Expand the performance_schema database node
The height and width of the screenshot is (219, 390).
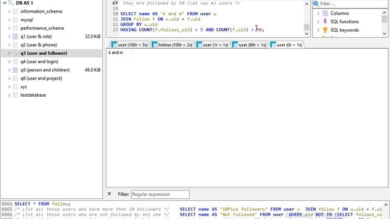click(x=9, y=29)
